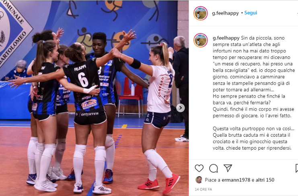
Task: View list of 'altri 150' likes
Action: (265, 180)
